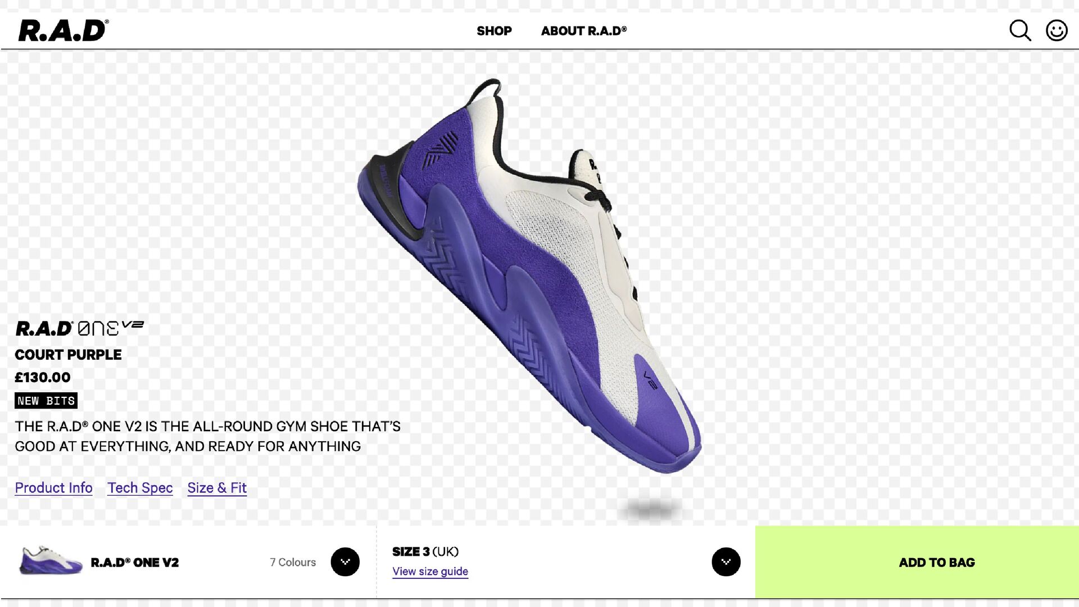This screenshot has width=1079, height=607.
Task: Open the Tech Spec link
Action: 140,488
